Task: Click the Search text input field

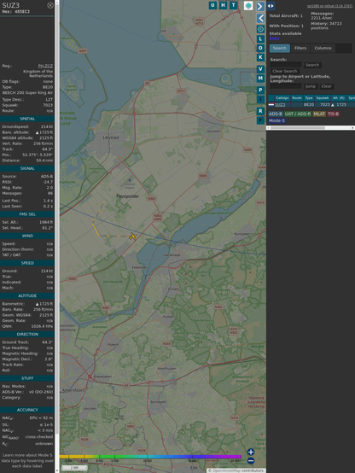Action: 286,65
